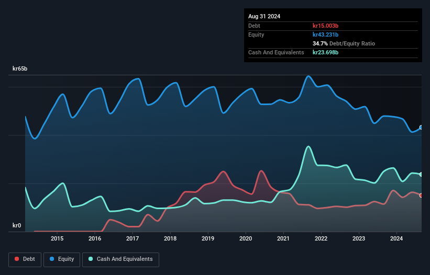Viewport: 430px width, 275px height.
Task: Click the 2018 x-axis label
Action: click(x=170, y=238)
